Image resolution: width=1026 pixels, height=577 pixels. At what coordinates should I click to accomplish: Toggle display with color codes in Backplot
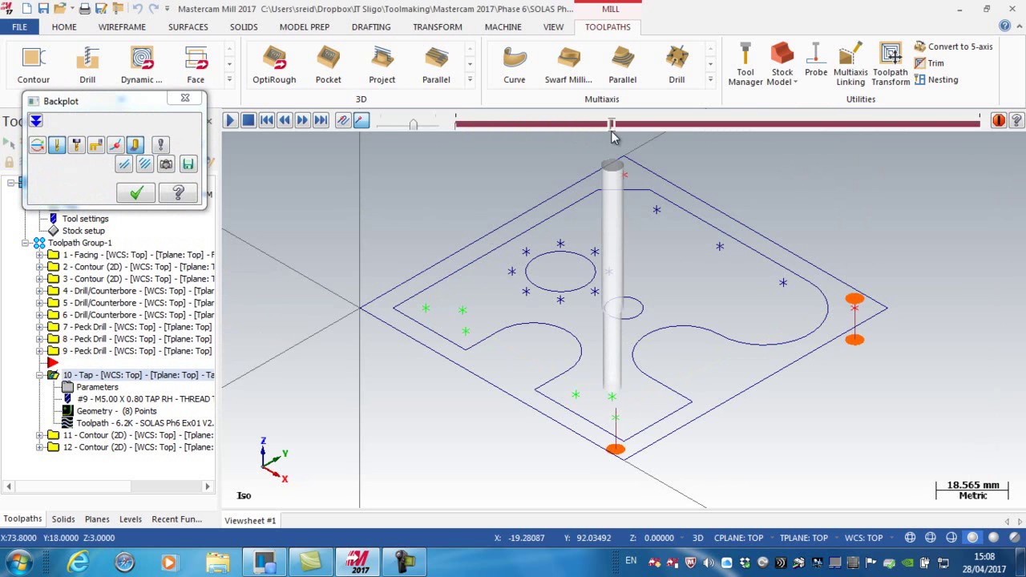click(37, 145)
